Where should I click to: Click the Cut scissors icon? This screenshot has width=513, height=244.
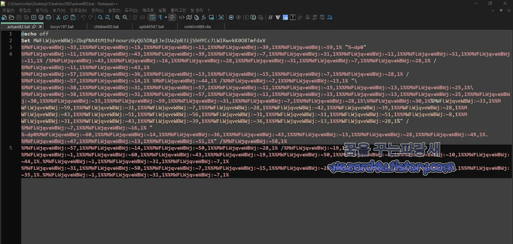click(58, 17)
